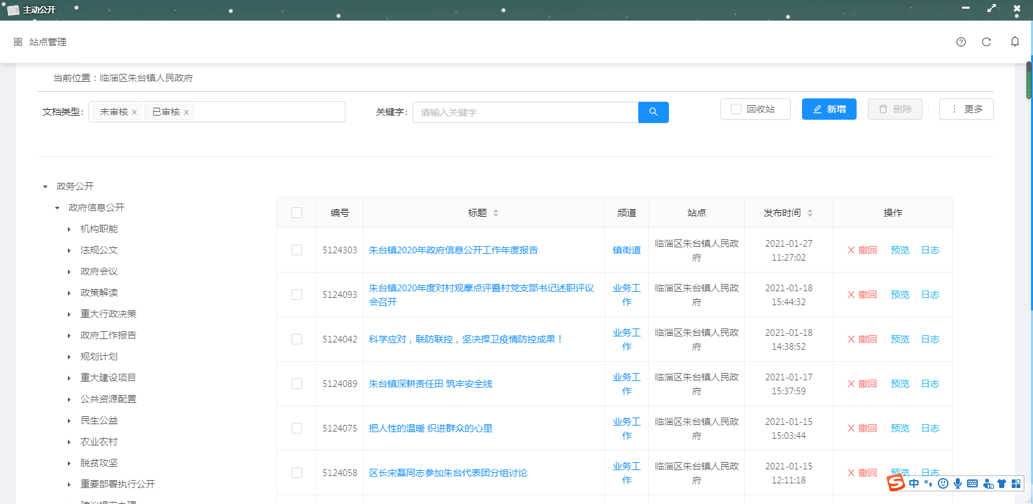Open the help question-mark icon
The image size is (1033, 504).
[x=960, y=41]
